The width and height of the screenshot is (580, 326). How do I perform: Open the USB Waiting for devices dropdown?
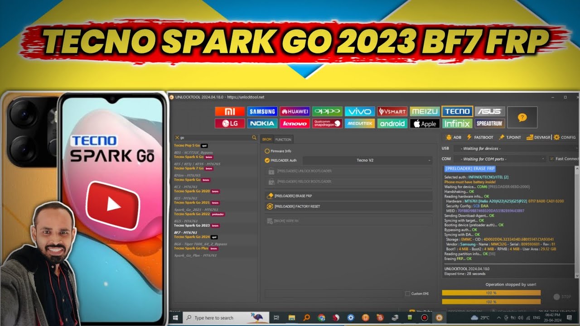[517, 149]
